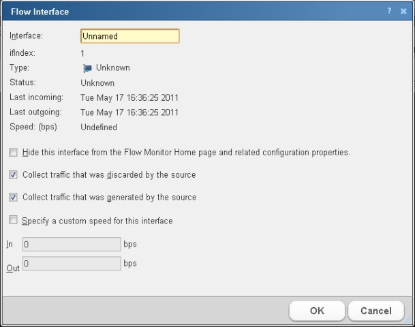
Task: Click the bps unit beside Out field
Action: (130, 263)
